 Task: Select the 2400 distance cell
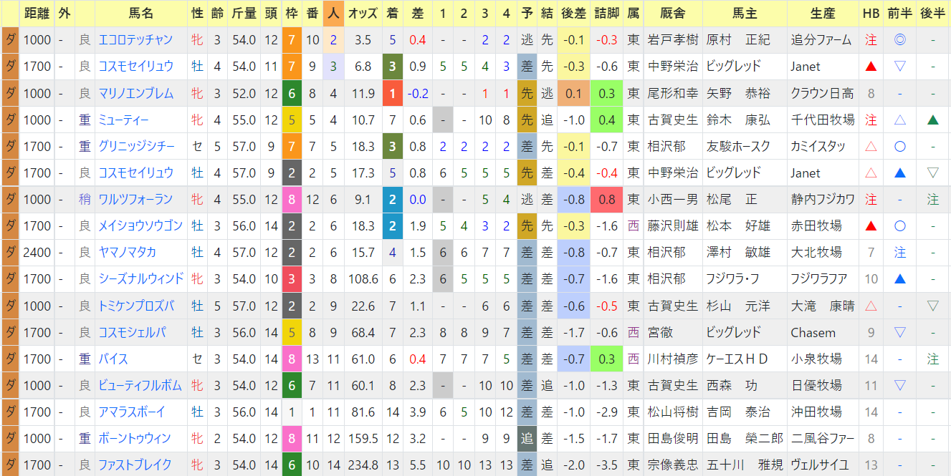click(x=37, y=253)
